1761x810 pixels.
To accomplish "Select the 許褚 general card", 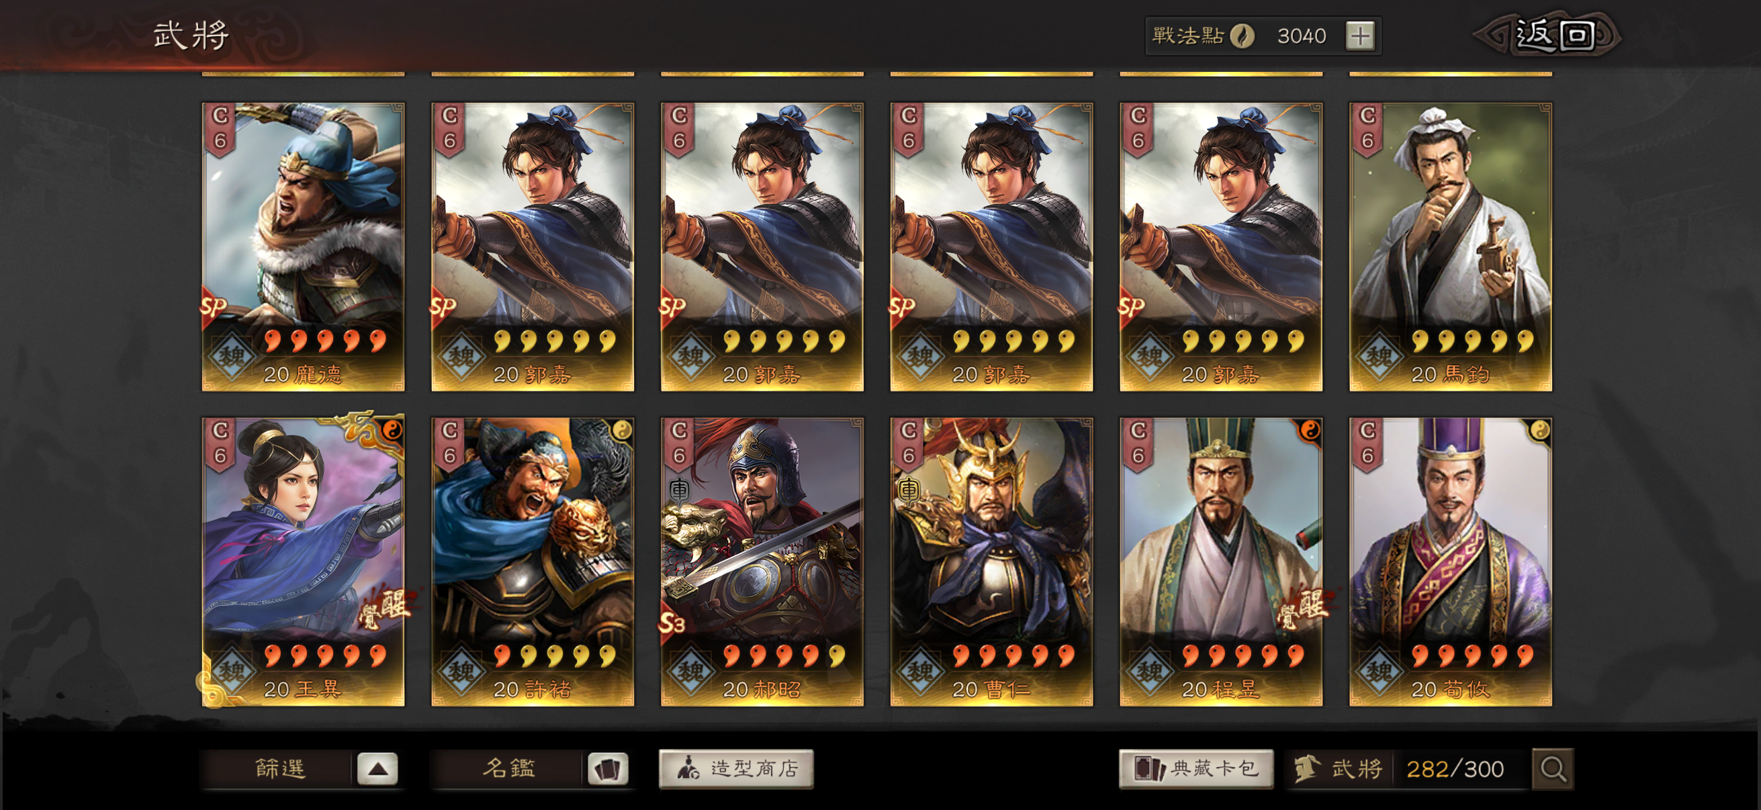I will (x=533, y=562).
